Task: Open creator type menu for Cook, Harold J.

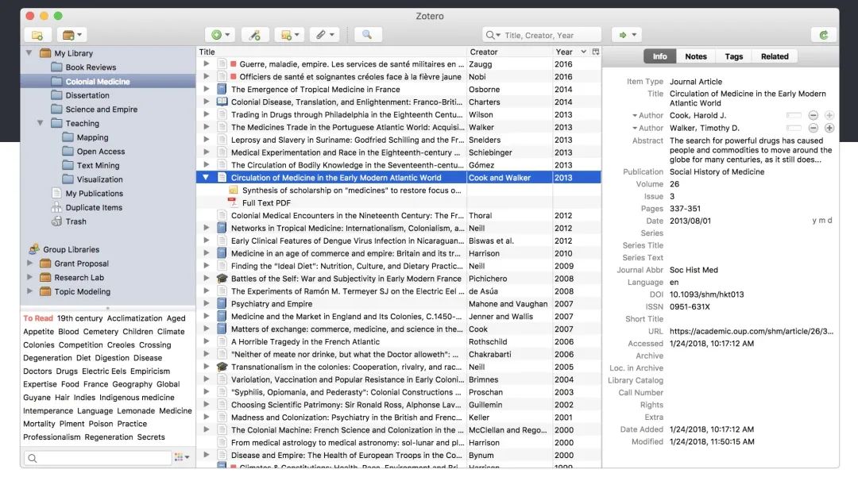Action: [648, 115]
